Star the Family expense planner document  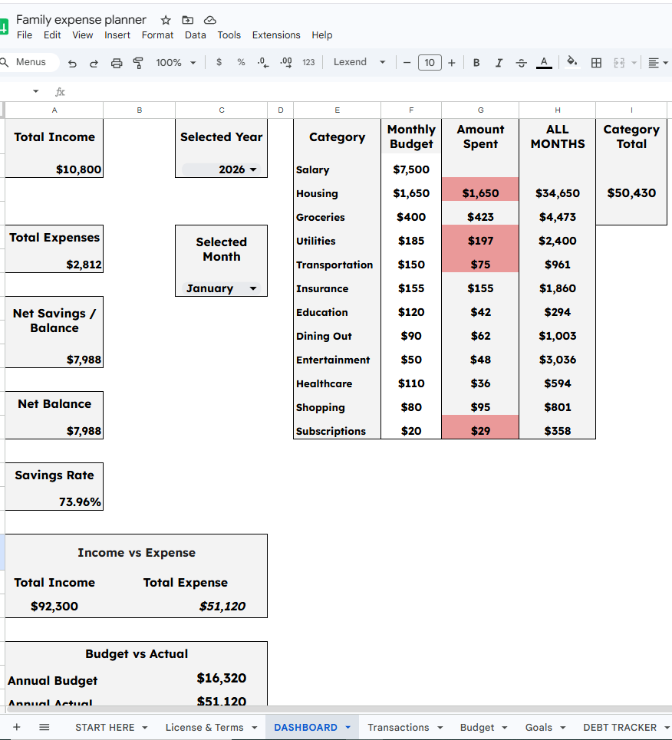(x=165, y=20)
